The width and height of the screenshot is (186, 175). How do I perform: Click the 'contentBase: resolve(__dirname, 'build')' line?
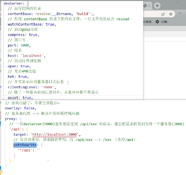click(x=51, y=14)
